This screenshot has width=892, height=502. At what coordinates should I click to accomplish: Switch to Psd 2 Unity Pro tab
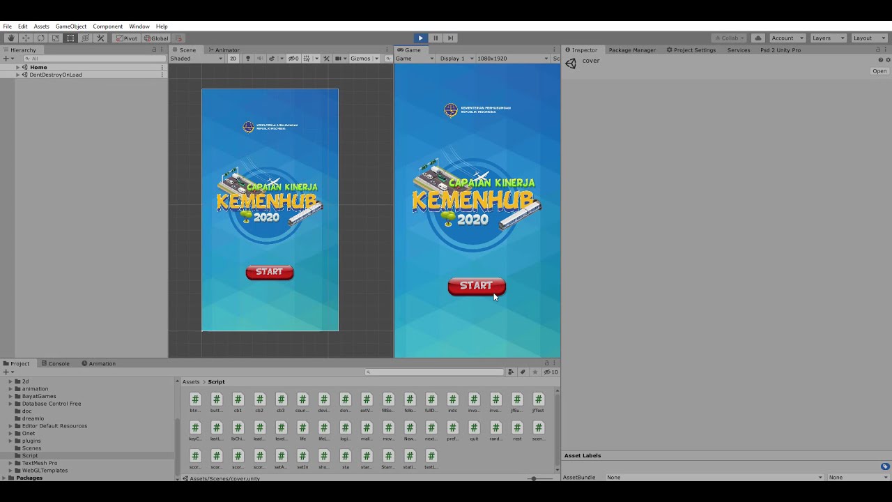780,50
